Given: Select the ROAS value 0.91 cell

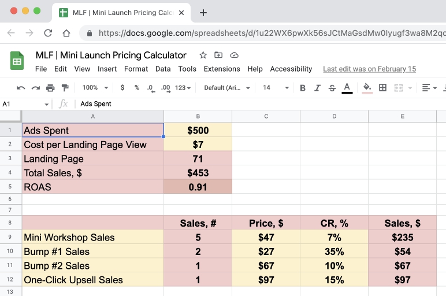Looking at the screenshot, I should tap(198, 187).
